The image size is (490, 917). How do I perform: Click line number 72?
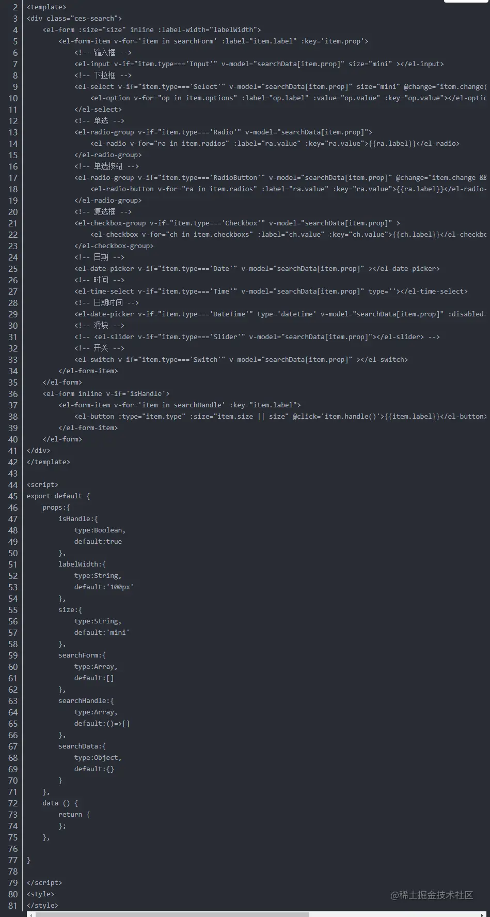click(13, 803)
